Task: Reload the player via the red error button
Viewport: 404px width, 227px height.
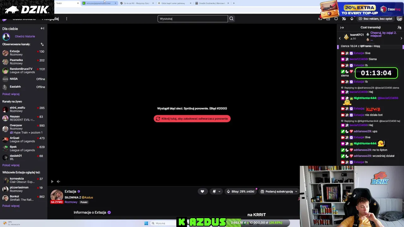Action: pos(192,119)
